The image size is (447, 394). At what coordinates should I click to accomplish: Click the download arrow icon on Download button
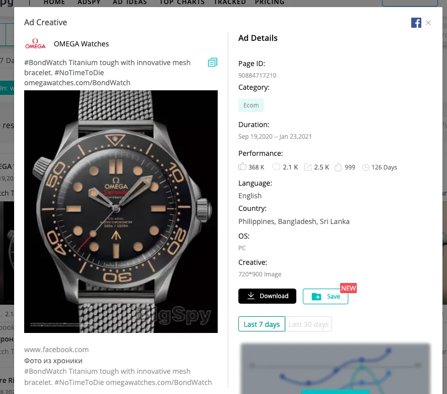pyautogui.click(x=251, y=296)
